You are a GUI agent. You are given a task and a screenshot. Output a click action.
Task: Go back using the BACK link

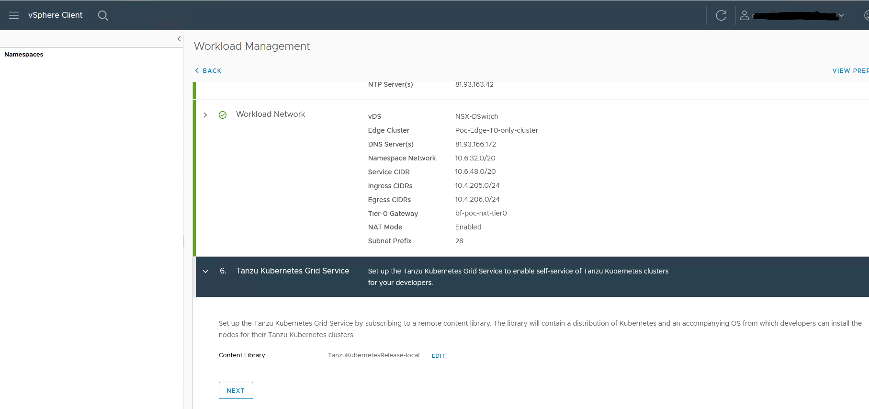pos(208,70)
